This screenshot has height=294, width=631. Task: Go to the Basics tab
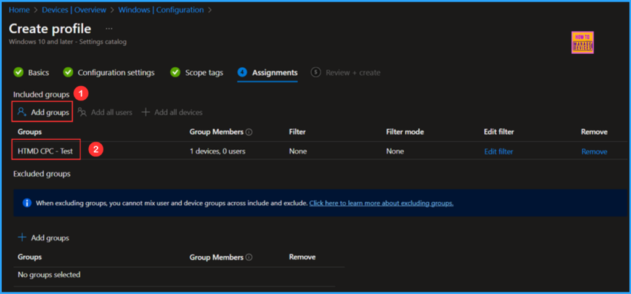pos(38,73)
